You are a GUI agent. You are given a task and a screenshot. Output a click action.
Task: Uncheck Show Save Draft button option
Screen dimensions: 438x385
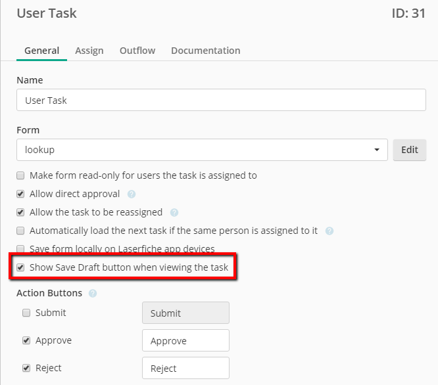(20, 267)
